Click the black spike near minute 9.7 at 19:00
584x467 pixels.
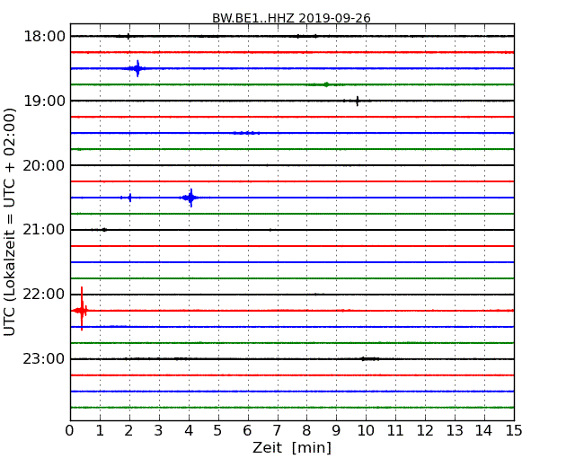coord(357,101)
